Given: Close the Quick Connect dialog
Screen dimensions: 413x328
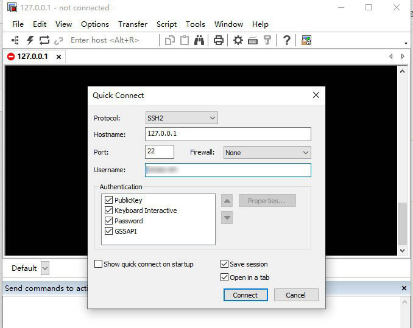Looking at the screenshot, I should (x=316, y=95).
